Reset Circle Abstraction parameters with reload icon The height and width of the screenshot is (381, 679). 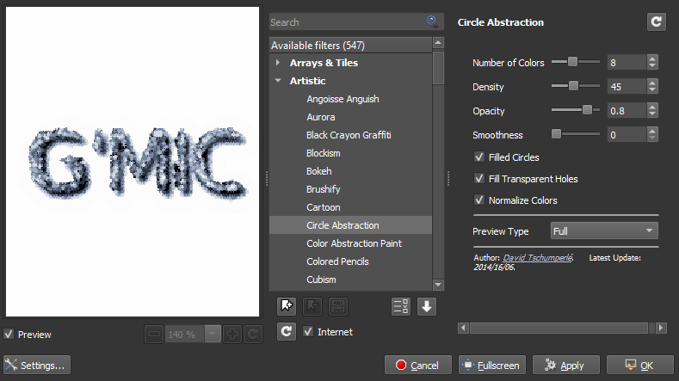(656, 22)
